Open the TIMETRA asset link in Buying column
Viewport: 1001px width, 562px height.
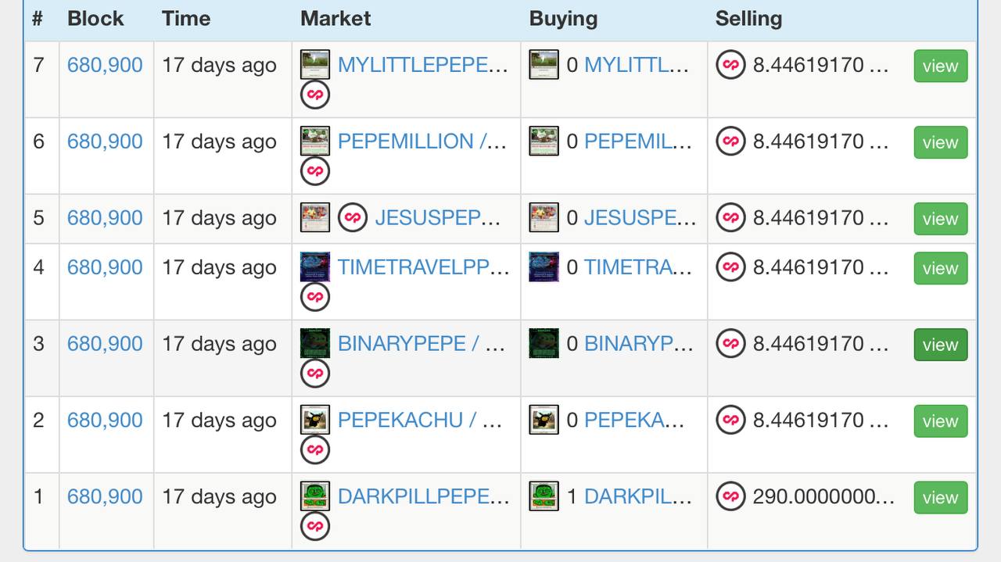637,267
